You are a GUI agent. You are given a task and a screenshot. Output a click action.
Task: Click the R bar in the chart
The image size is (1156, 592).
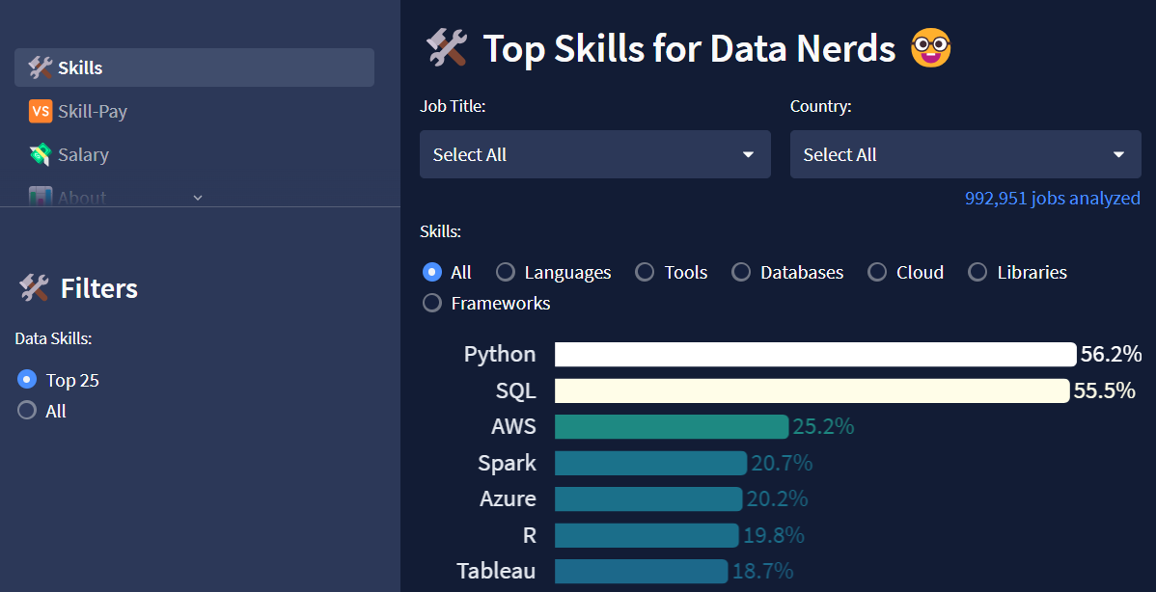coord(647,535)
